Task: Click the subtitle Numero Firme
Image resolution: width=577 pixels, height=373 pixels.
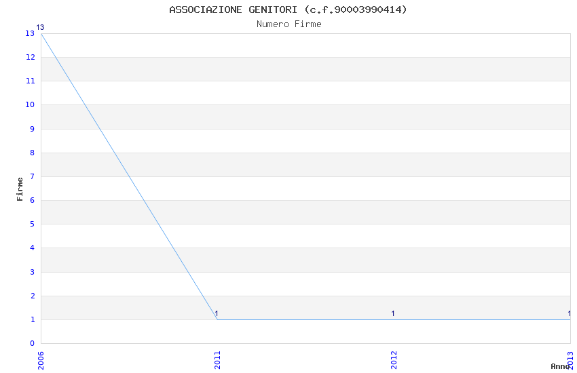Action: [289, 24]
